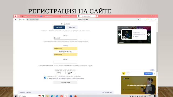Open the KION ad card thumbnail
The image size is (173, 97).
point(127,35)
